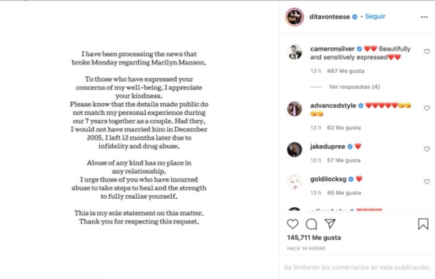This screenshot has width=435, height=279.
Task: Open cameronsilver's avatar
Action: 295,52
